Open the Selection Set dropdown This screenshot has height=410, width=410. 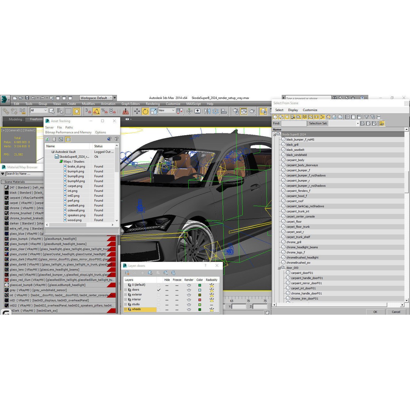[x=358, y=123]
